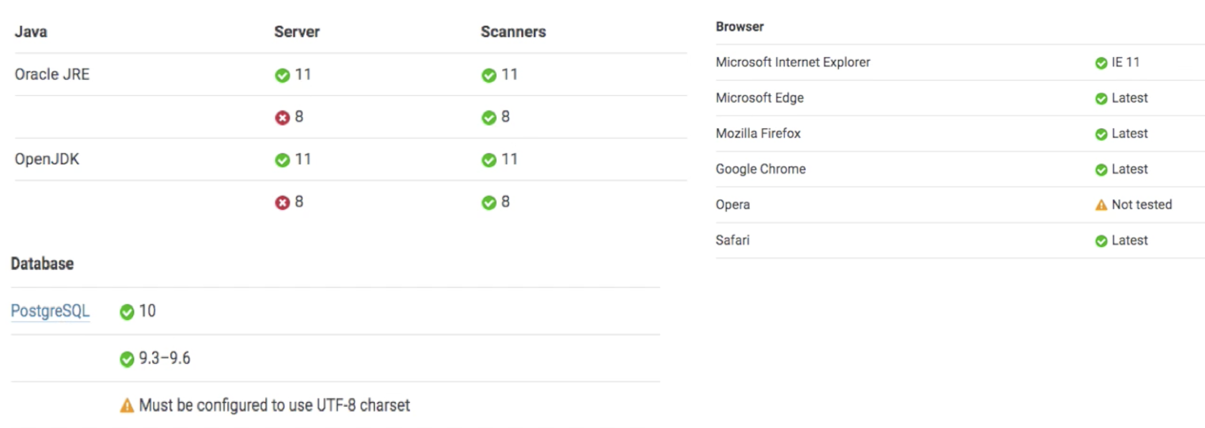Click green check beside PostgreSQL version 10

point(127,312)
